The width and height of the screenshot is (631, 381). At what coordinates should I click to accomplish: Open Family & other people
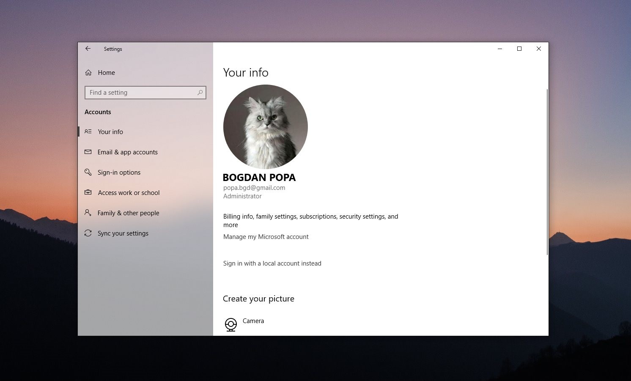coord(145,213)
